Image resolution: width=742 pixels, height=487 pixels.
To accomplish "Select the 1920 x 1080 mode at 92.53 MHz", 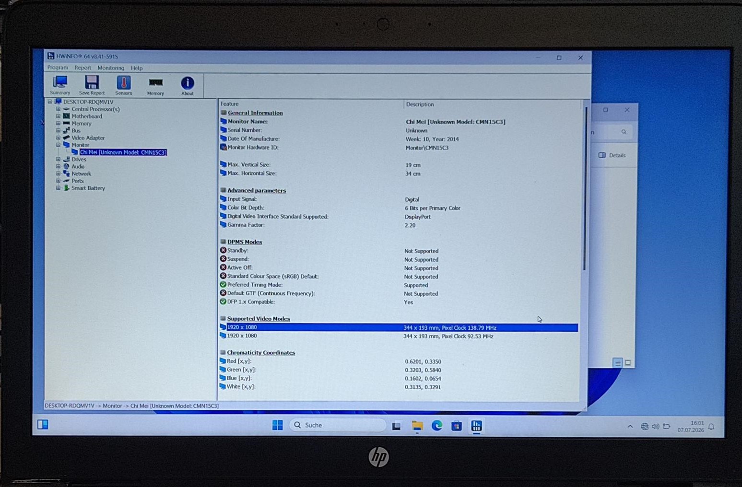I will [399, 336].
